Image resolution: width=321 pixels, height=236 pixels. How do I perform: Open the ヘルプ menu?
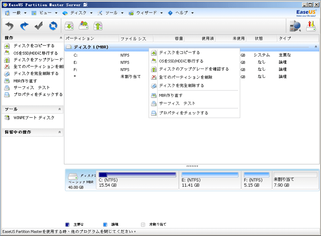pyautogui.click(x=181, y=13)
